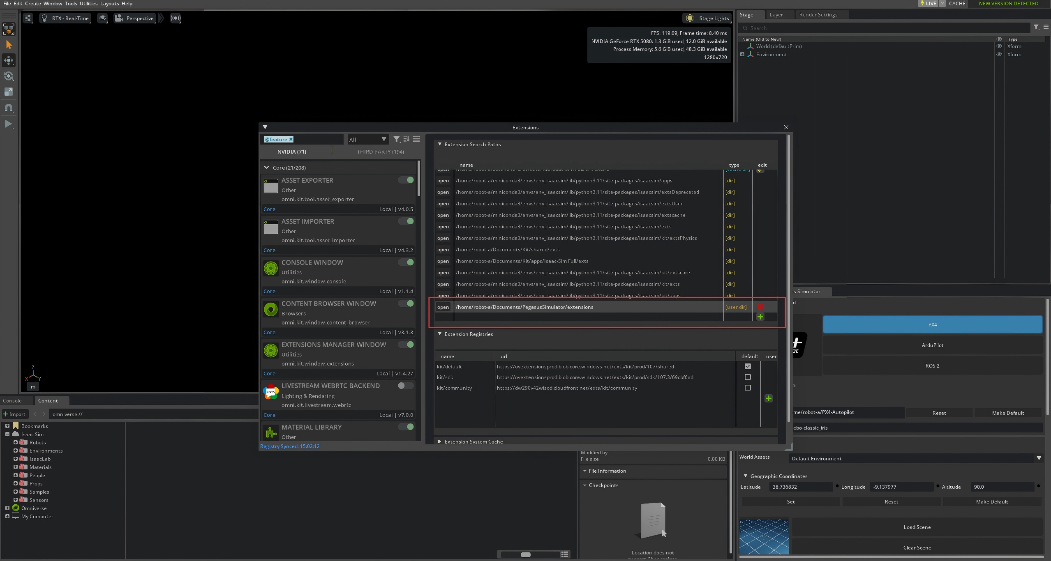Open viewport settings sliders icon

[28, 18]
